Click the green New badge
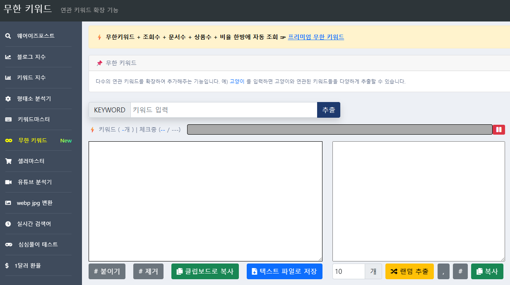 coord(66,140)
